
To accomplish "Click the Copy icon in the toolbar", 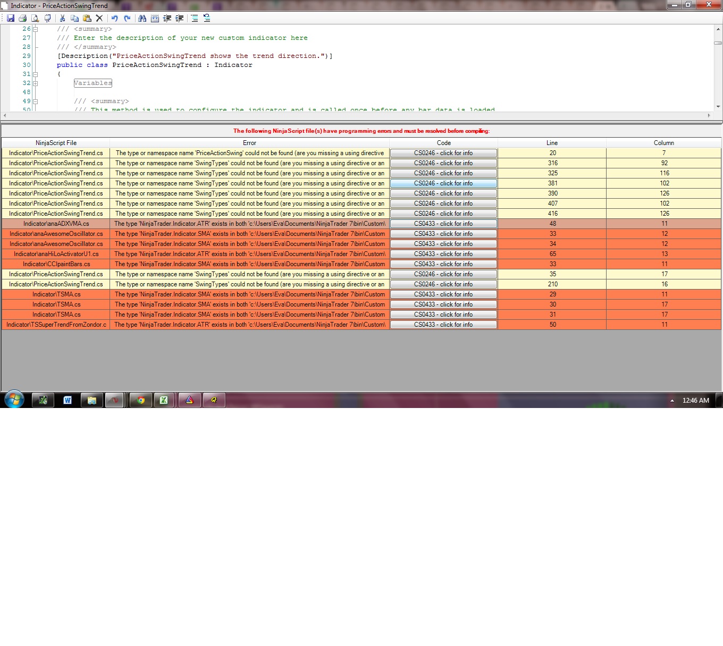I will tap(74, 18).
